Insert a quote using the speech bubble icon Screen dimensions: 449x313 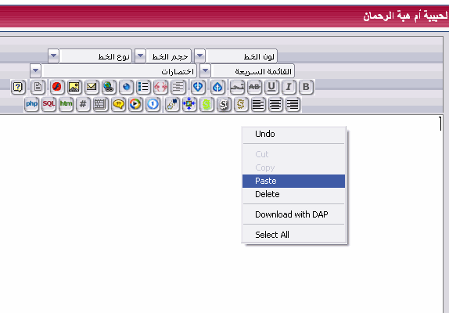point(118,104)
